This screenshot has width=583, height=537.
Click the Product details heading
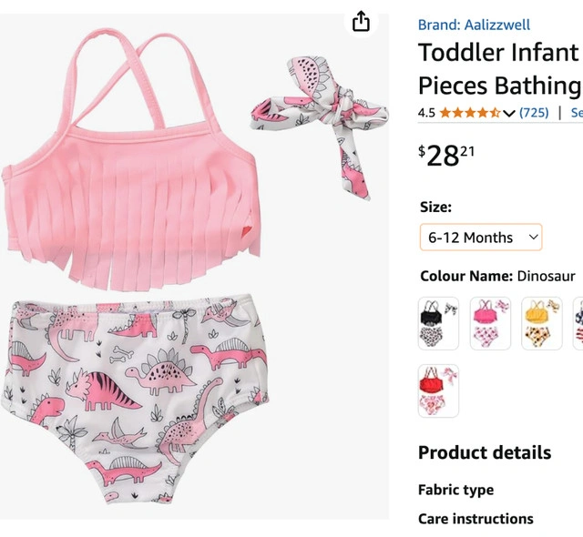coord(485,452)
